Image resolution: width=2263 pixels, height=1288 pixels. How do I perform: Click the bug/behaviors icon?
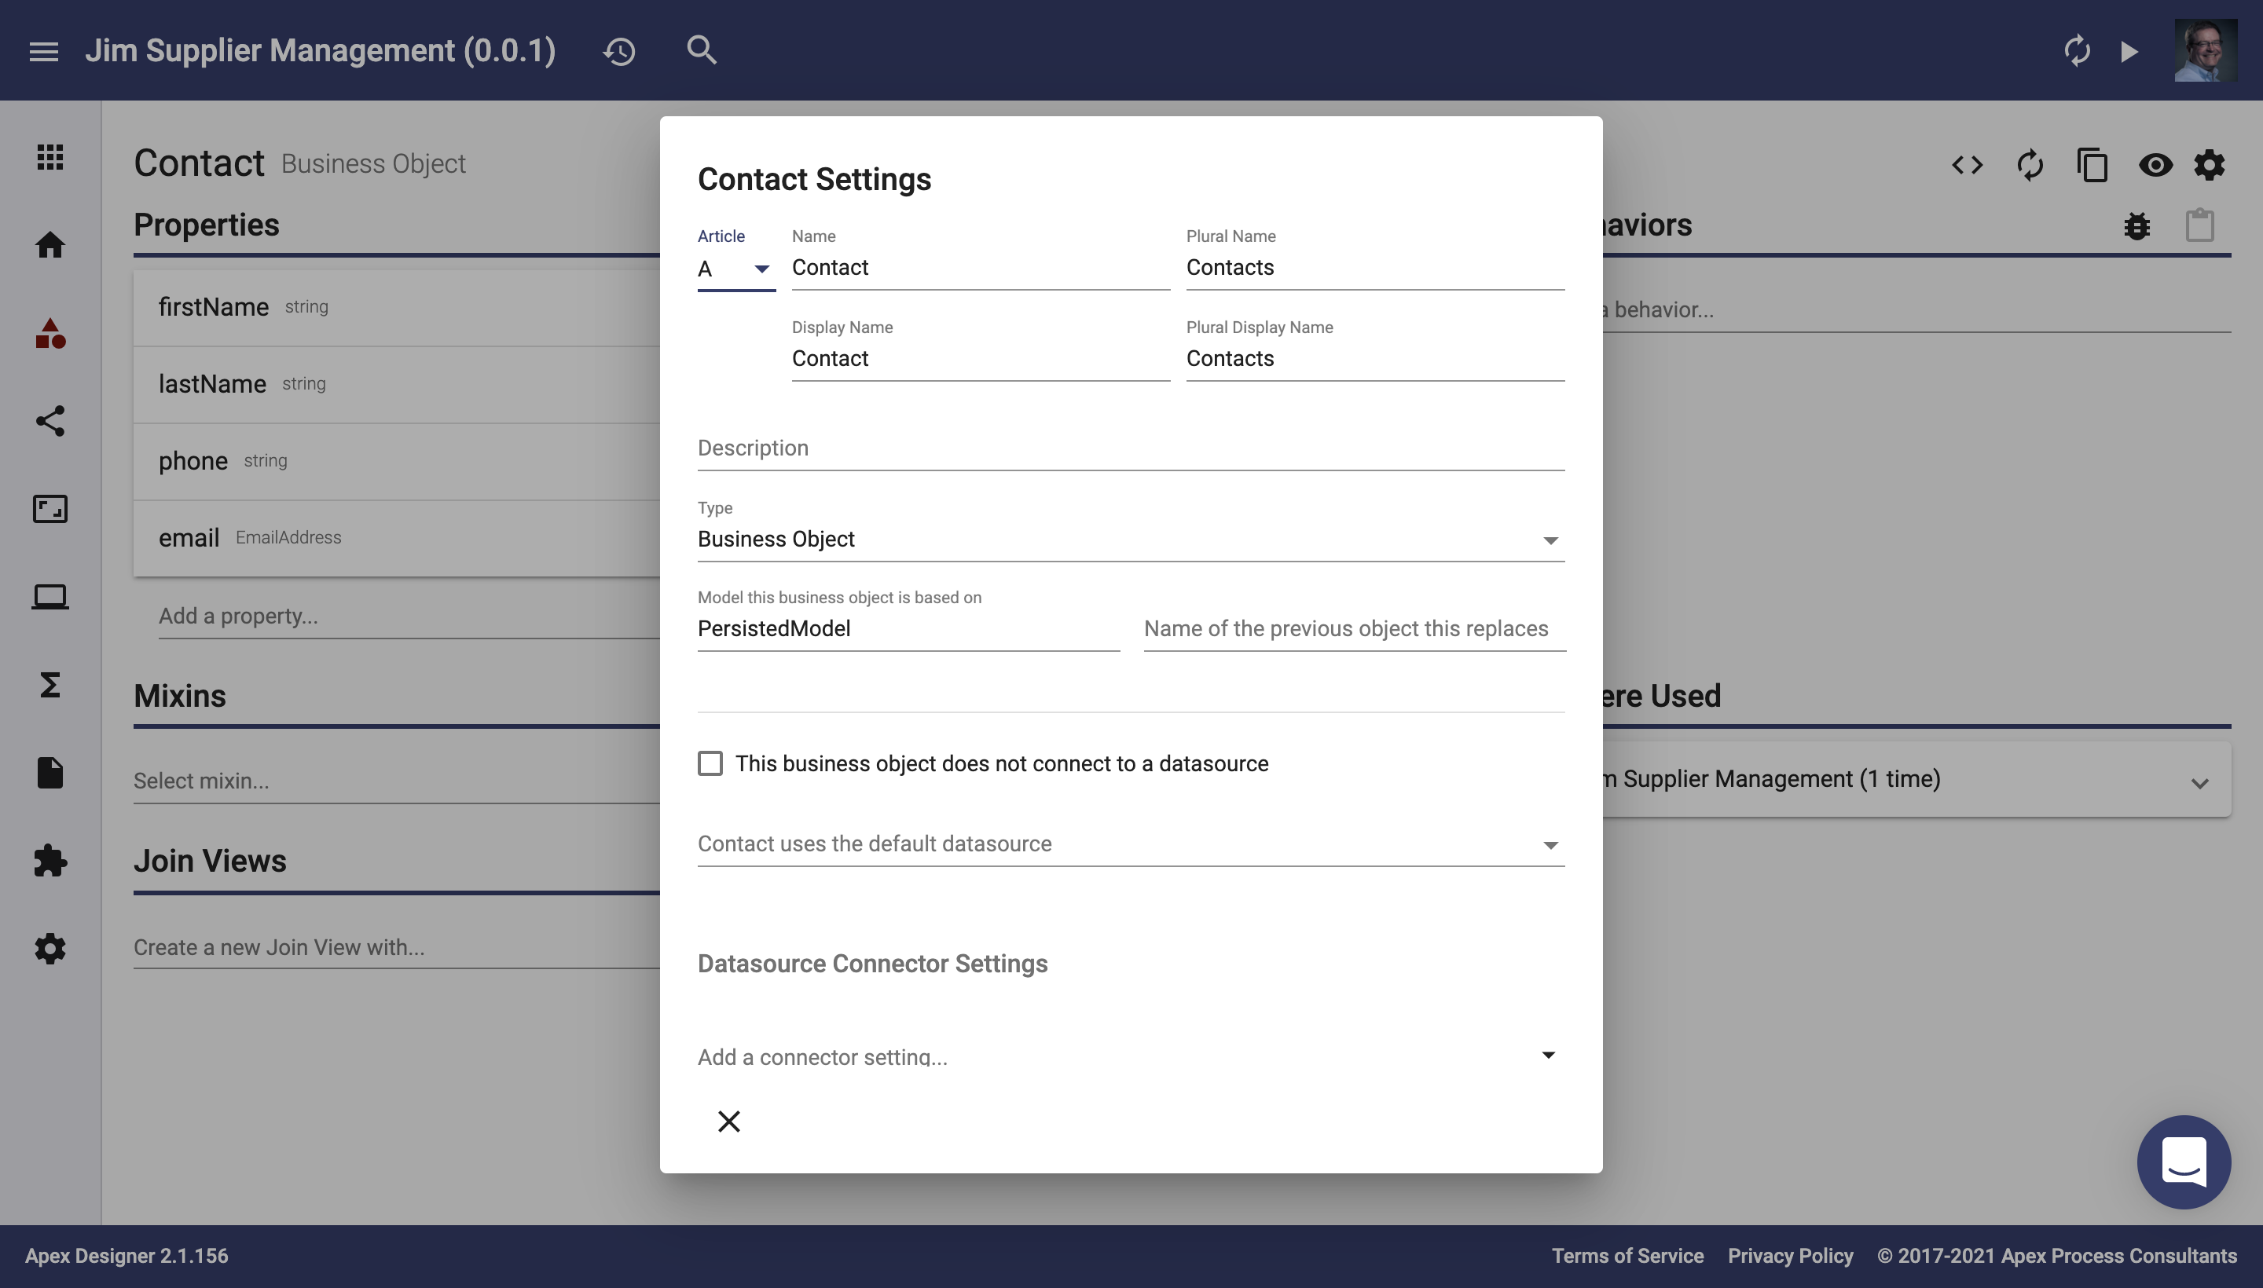click(x=2137, y=225)
